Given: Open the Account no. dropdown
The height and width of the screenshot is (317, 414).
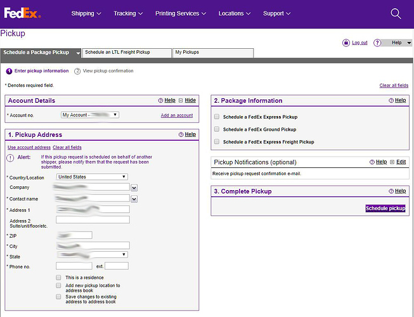Looking at the screenshot, I should [90, 115].
